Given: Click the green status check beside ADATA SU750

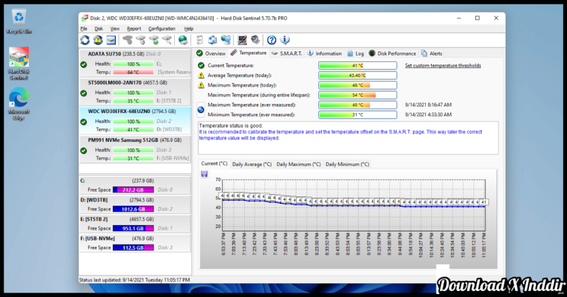Looking at the screenshot, I should (x=84, y=65).
